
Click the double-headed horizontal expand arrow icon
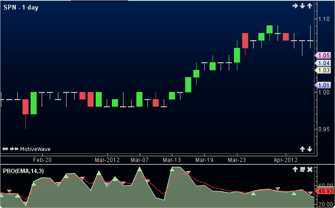click(5, 149)
